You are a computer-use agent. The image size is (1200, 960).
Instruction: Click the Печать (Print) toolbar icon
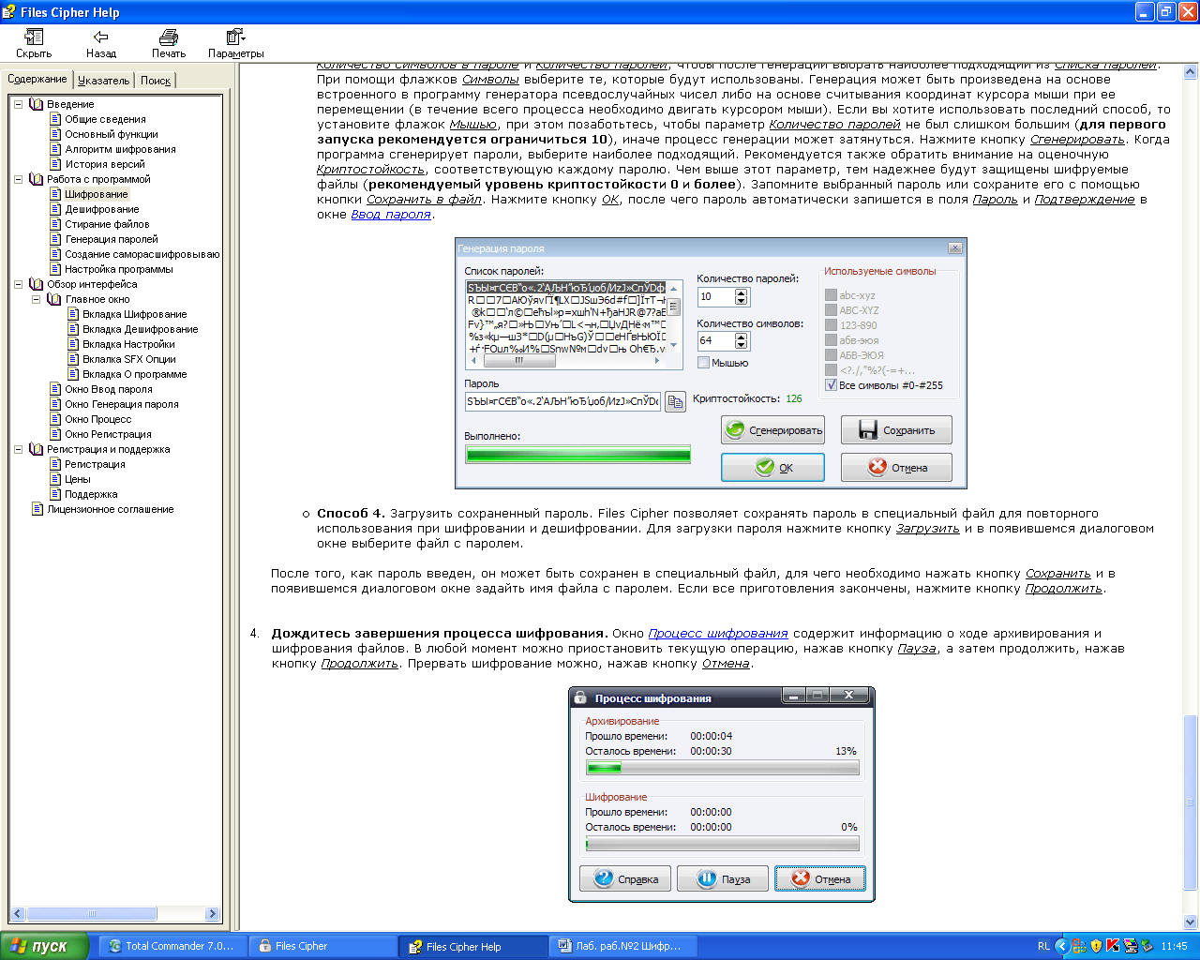[x=169, y=37]
